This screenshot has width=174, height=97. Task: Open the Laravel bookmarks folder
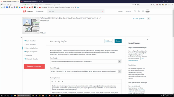44,7
